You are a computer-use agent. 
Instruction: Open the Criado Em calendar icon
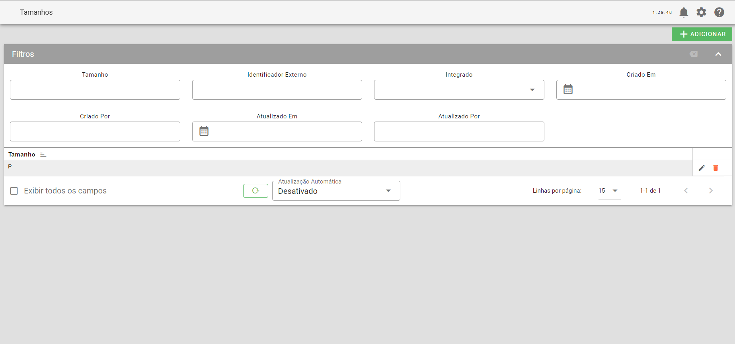coord(568,89)
